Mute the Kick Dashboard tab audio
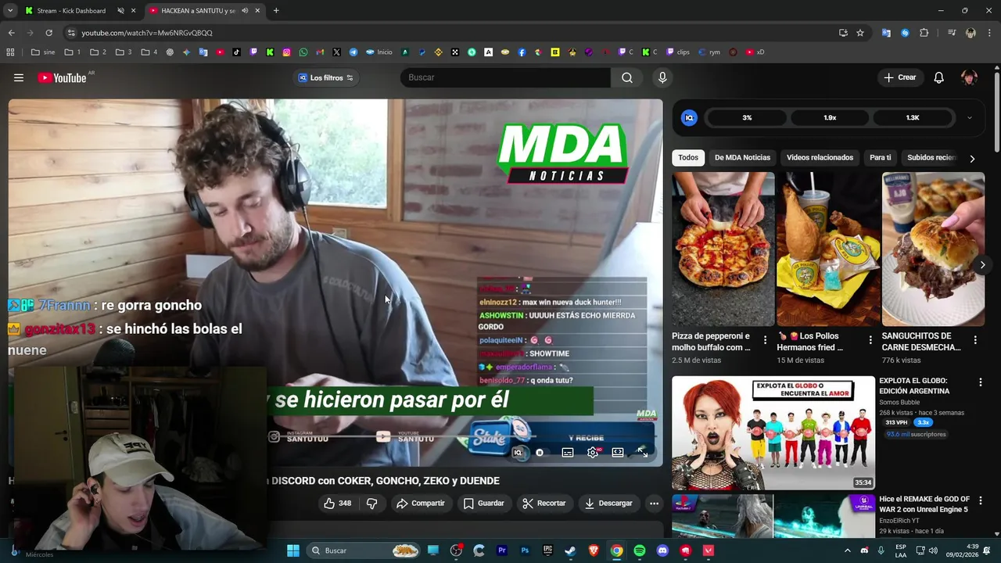1001x563 pixels. tap(120, 11)
